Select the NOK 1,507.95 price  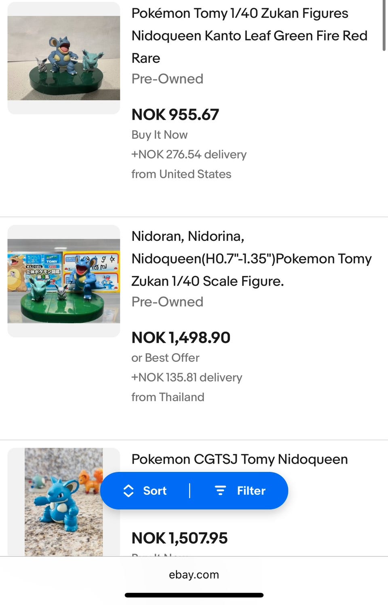point(179,538)
